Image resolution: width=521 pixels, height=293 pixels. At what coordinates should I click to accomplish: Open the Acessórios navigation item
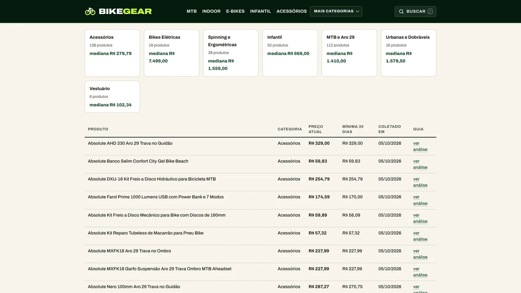coord(292,12)
